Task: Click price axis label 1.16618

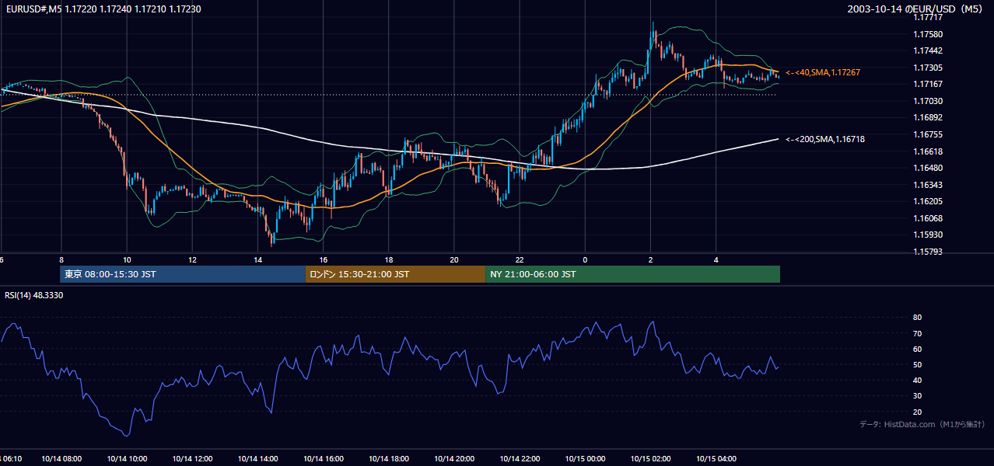Action: click(x=928, y=151)
